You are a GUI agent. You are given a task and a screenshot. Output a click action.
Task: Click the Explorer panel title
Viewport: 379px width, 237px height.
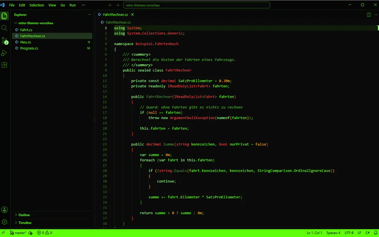[20, 15]
